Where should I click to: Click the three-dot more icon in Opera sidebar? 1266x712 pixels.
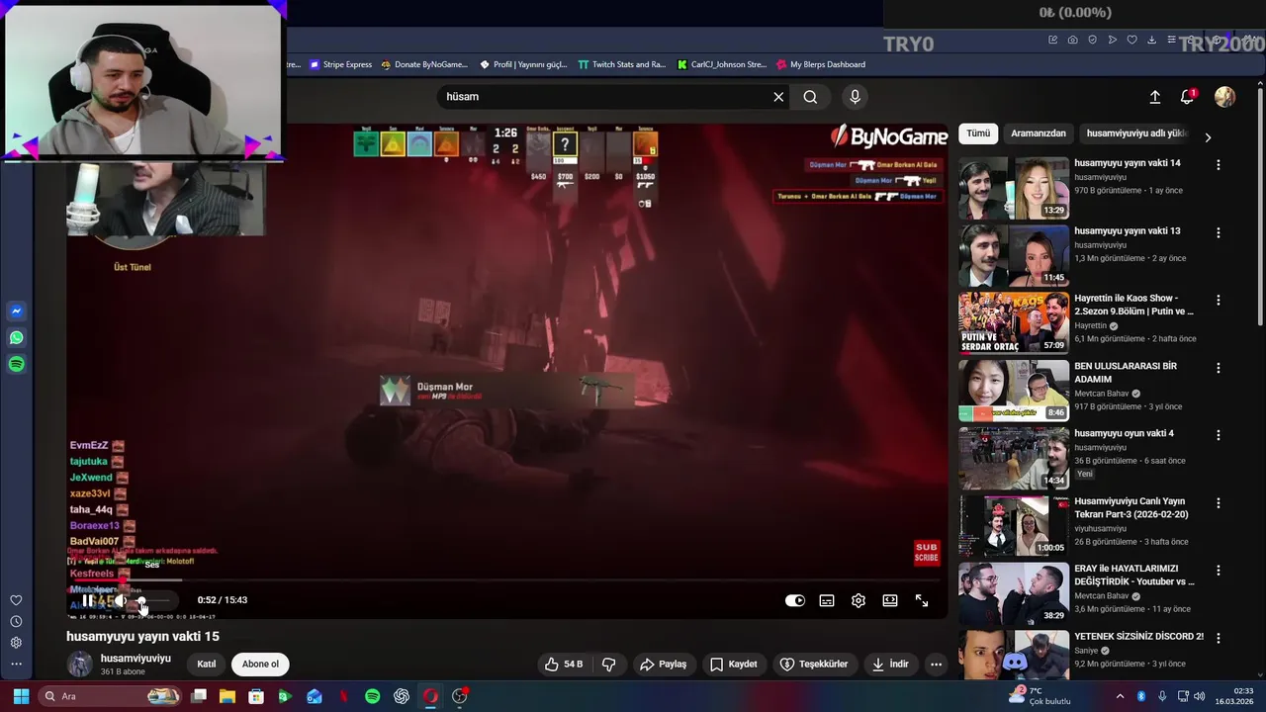tap(16, 665)
